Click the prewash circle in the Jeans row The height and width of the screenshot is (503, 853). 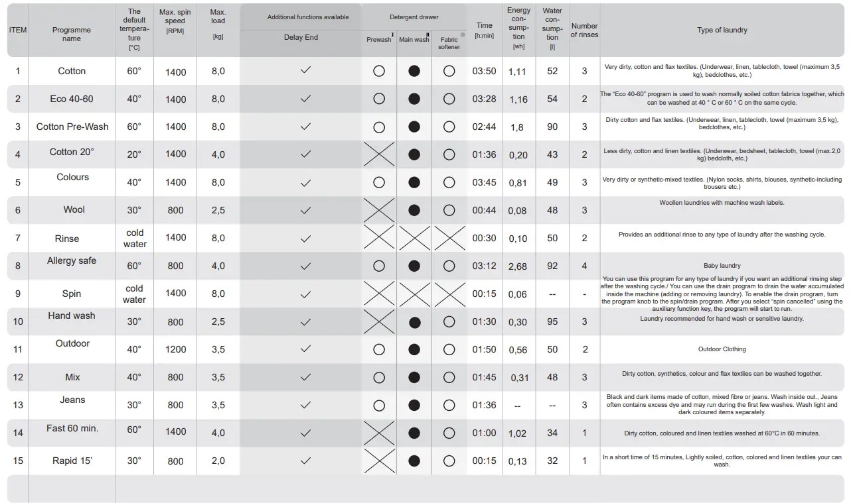[379, 405]
